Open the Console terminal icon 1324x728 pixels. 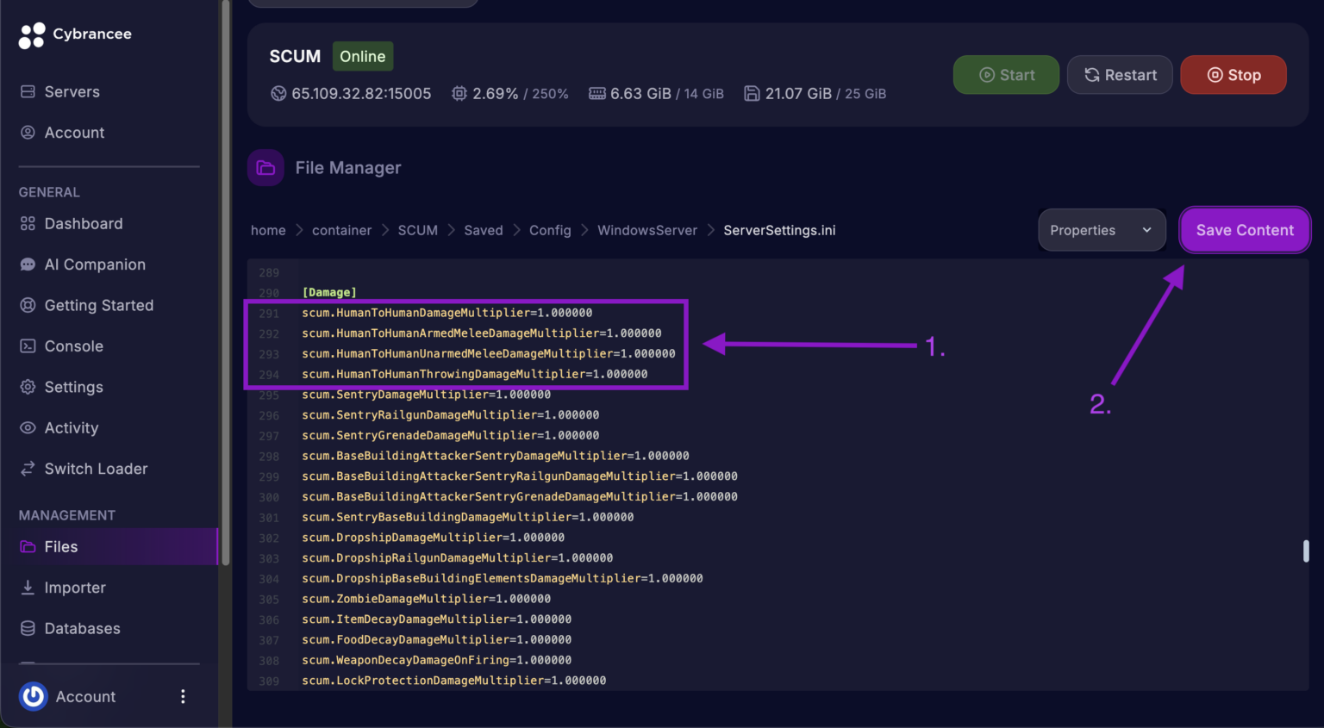(x=28, y=346)
